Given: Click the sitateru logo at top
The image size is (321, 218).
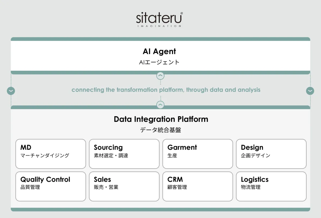Looking at the screenshot, I should coord(159,19).
